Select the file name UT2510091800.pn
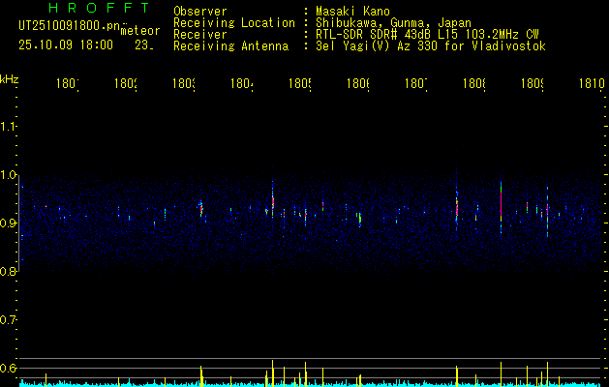 (x=70, y=26)
